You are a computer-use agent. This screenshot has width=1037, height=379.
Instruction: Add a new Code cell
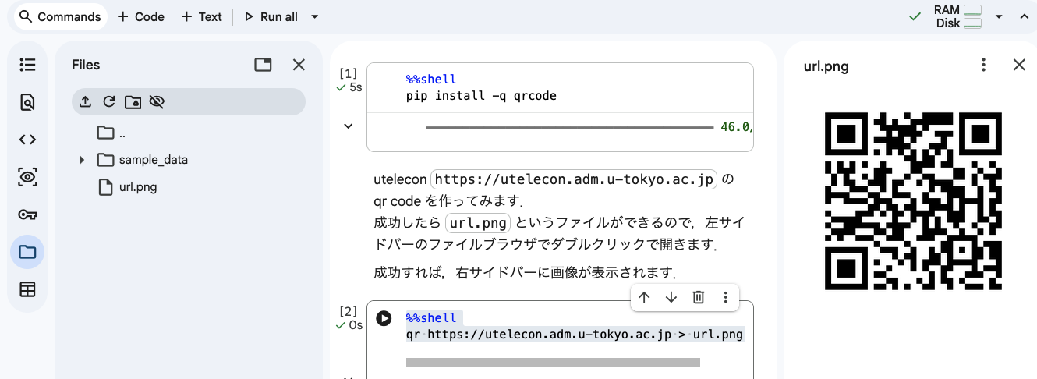coord(141,16)
